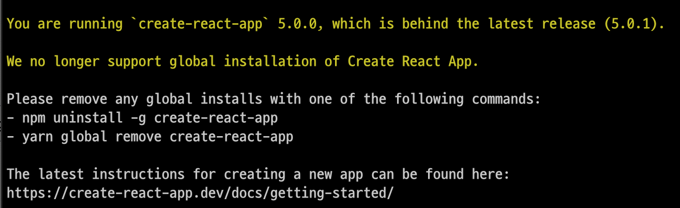680x208 pixels.
Task: Click the line "- npm uninstall -g create-react-app"
Action: point(142,118)
